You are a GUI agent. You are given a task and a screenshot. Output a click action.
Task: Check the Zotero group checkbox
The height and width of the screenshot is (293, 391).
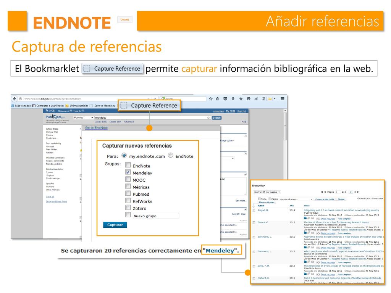point(128,208)
